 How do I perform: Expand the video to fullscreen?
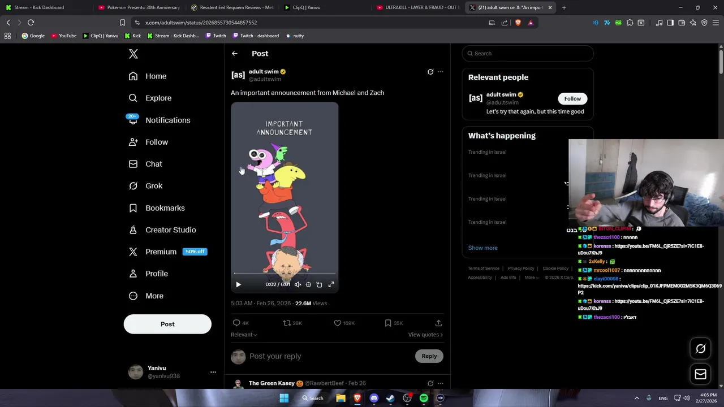(331, 284)
